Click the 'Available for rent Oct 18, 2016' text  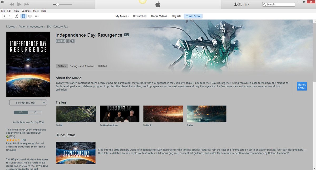pyautogui.click(x=28, y=122)
